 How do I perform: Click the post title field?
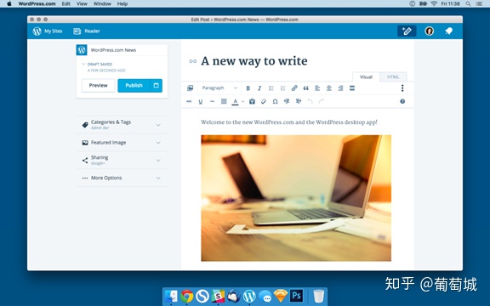coord(254,61)
